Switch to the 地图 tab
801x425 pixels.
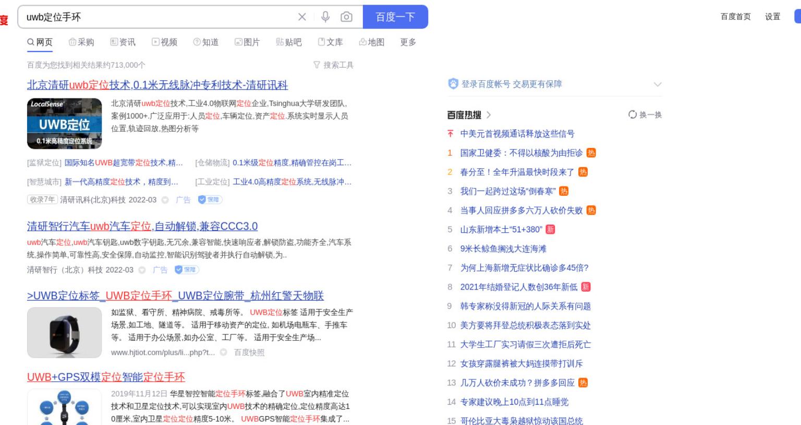pyautogui.click(x=372, y=42)
